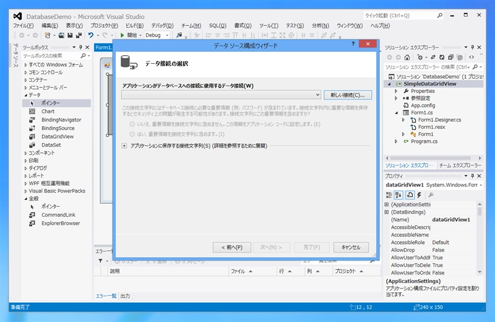Viewport: 495px width, 322px height.
Task: Click the 新しい接続(C)... button
Action: click(x=348, y=95)
